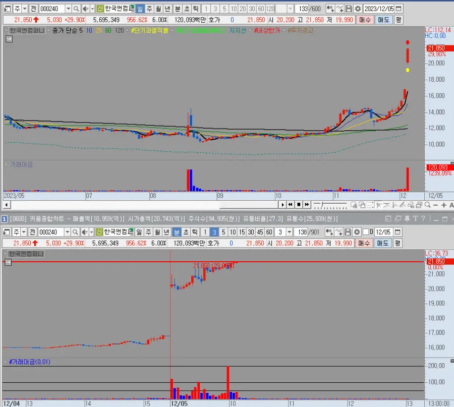Screen dimensions: 454x407
Task: Click rewind button under top chart
Action: [291, 205]
